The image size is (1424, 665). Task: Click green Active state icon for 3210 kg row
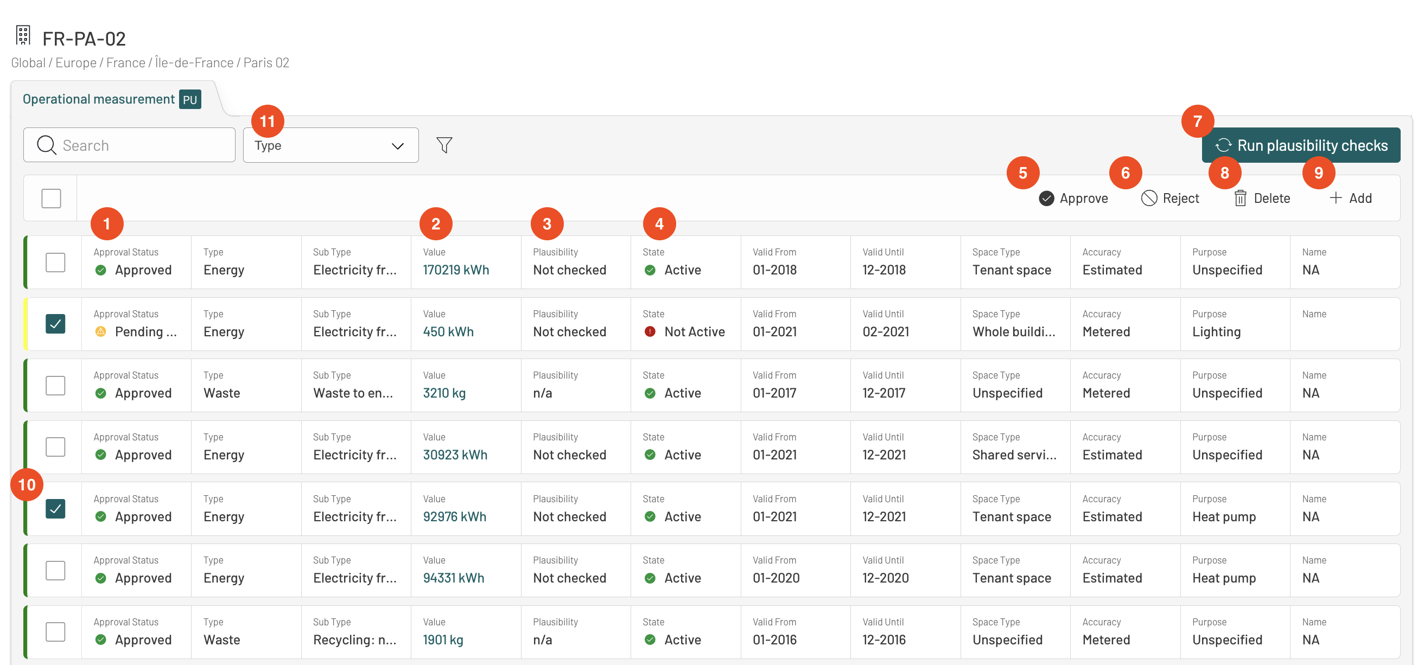point(650,393)
